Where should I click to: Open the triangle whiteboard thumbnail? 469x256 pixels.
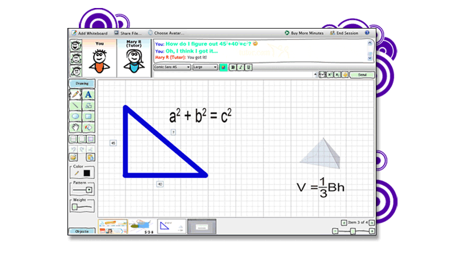171,227
